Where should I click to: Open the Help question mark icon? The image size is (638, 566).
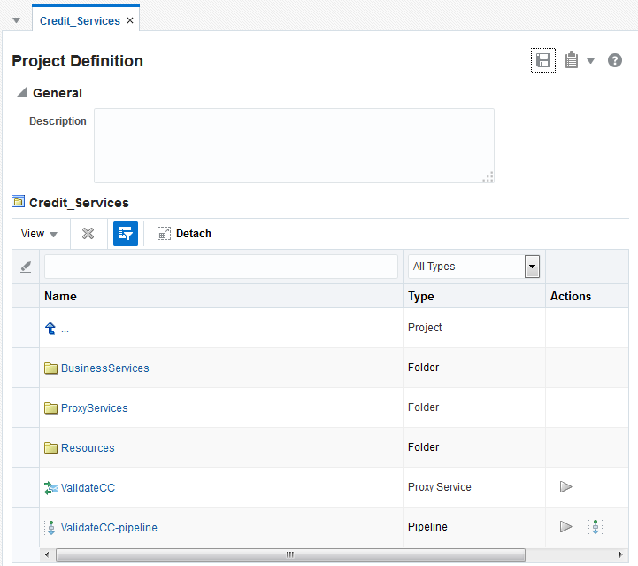pos(614,60)
